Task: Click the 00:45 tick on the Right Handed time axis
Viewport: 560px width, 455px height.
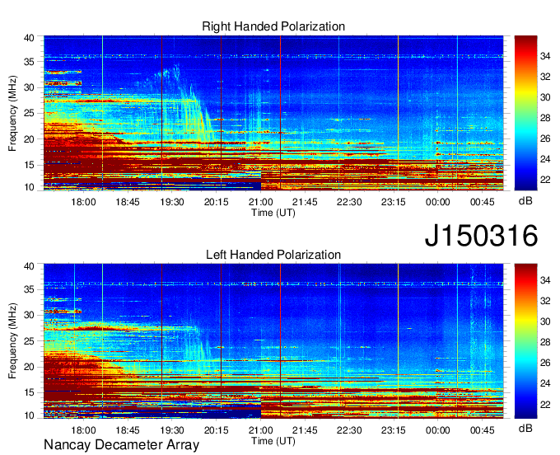Action: pos(482,202)
